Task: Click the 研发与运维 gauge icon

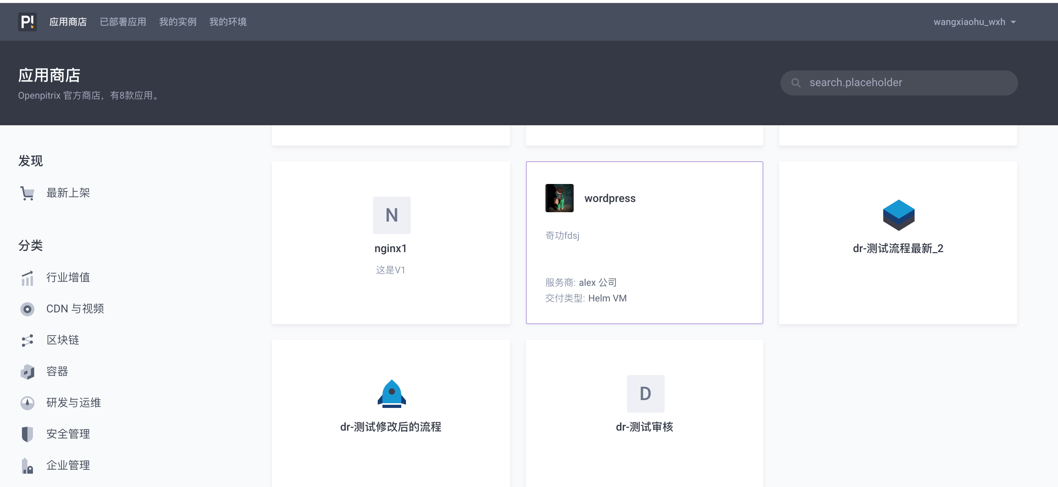Action: (x=27, y=403)
